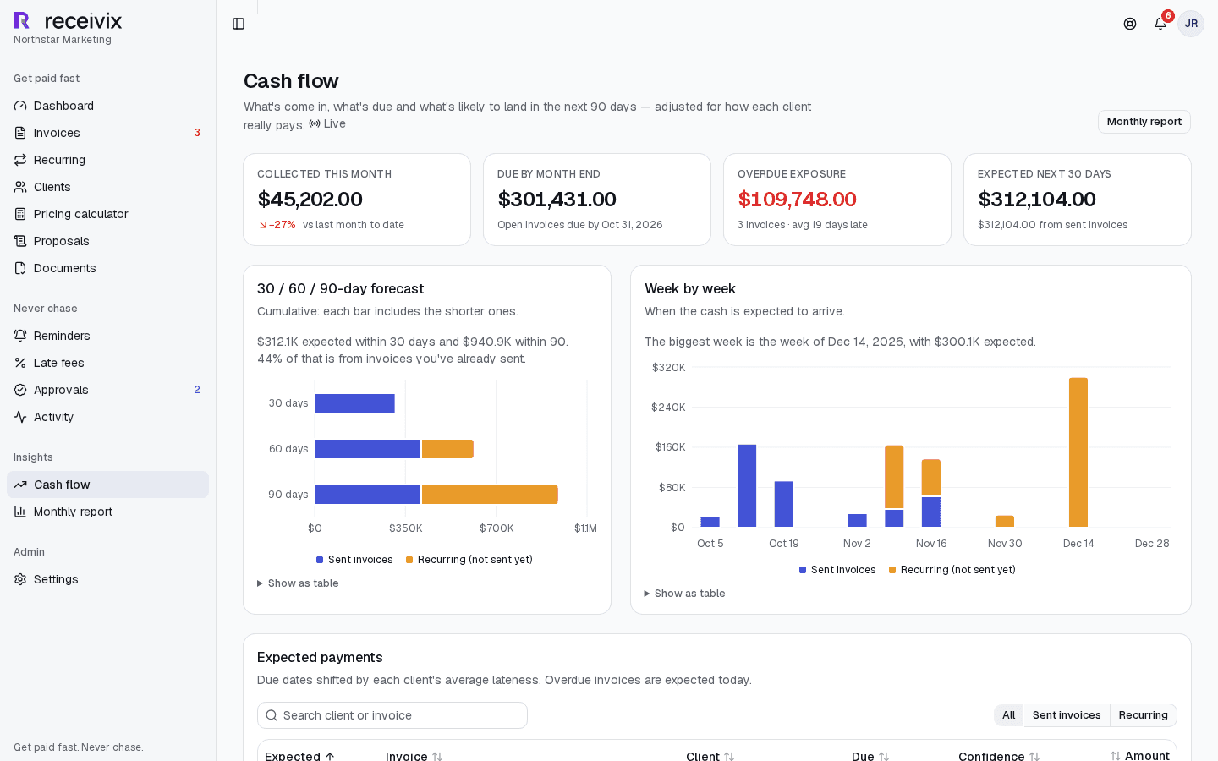Click the Settings gear icon
Image resolution: width=1218 pixels, height=761 pixels.
(x=20, y=579)
